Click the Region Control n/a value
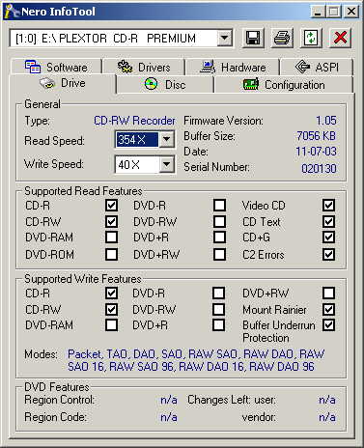The image size is (364, 448). 169,400
